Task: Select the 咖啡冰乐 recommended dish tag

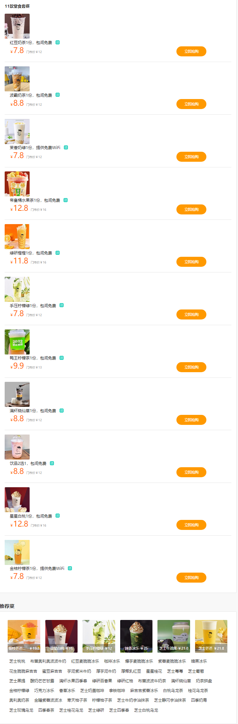Action: point(112,661)
